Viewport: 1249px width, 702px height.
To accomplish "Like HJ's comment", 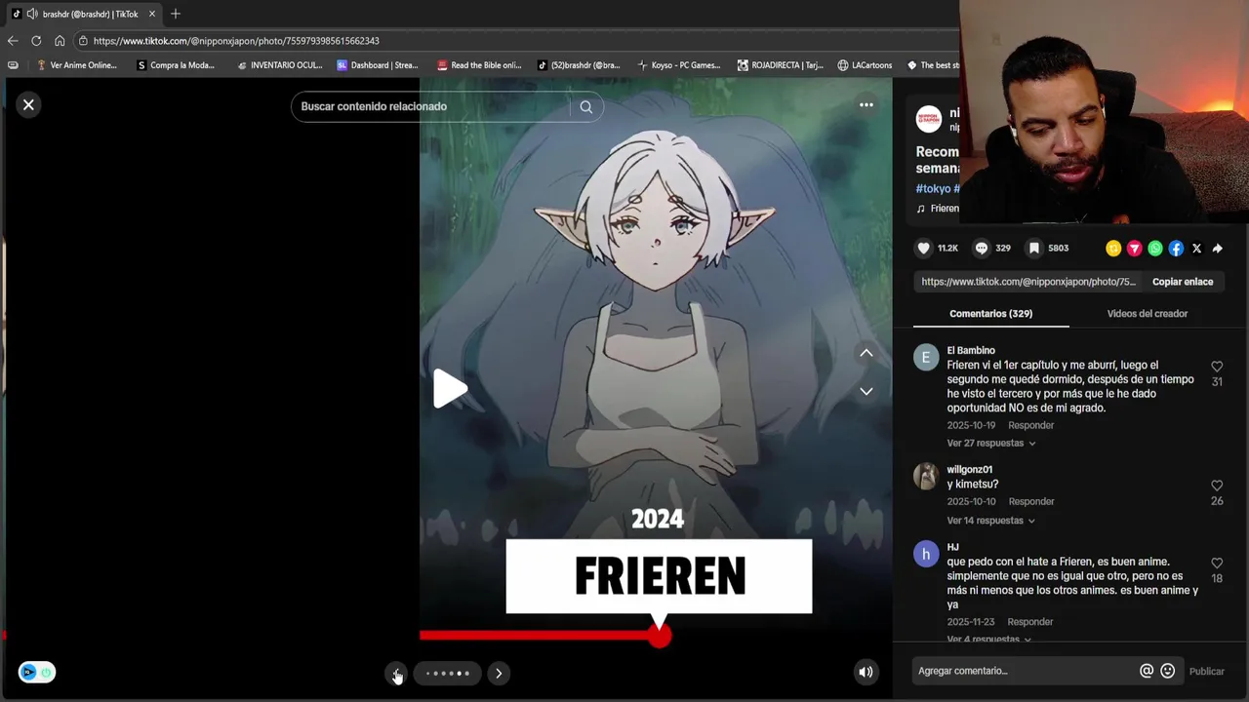I will coord(1217,564).
